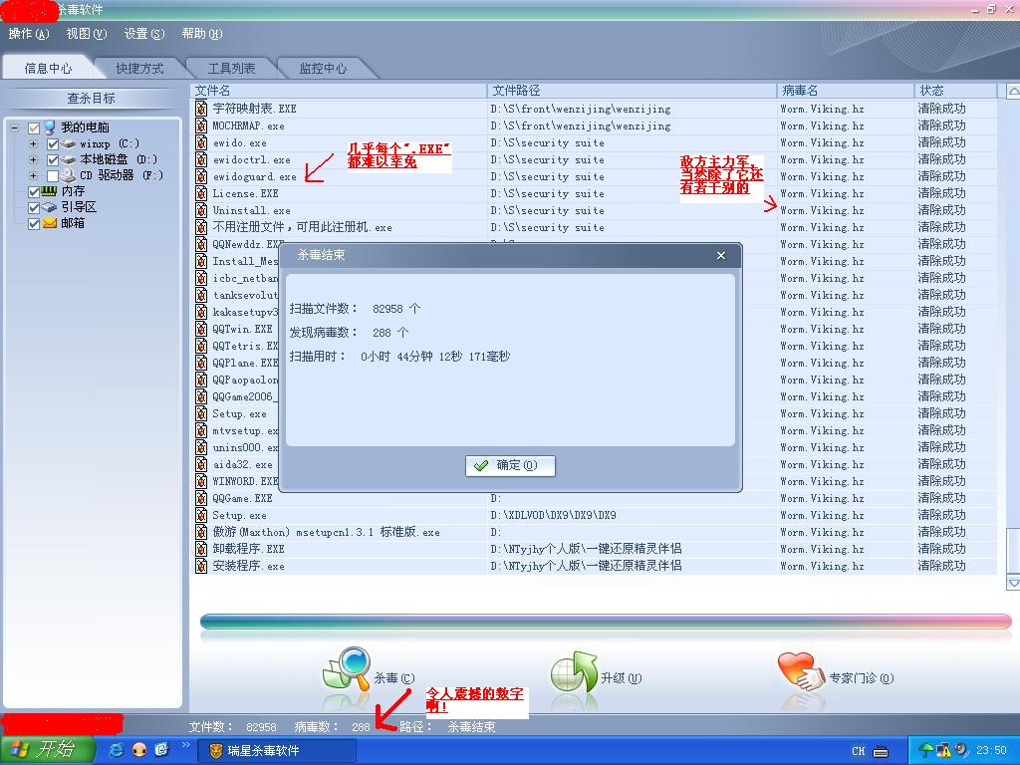This screenshot has width=1020, height=765.
Task: Click the 查杀目标 panel header
Action: point(91,99)
